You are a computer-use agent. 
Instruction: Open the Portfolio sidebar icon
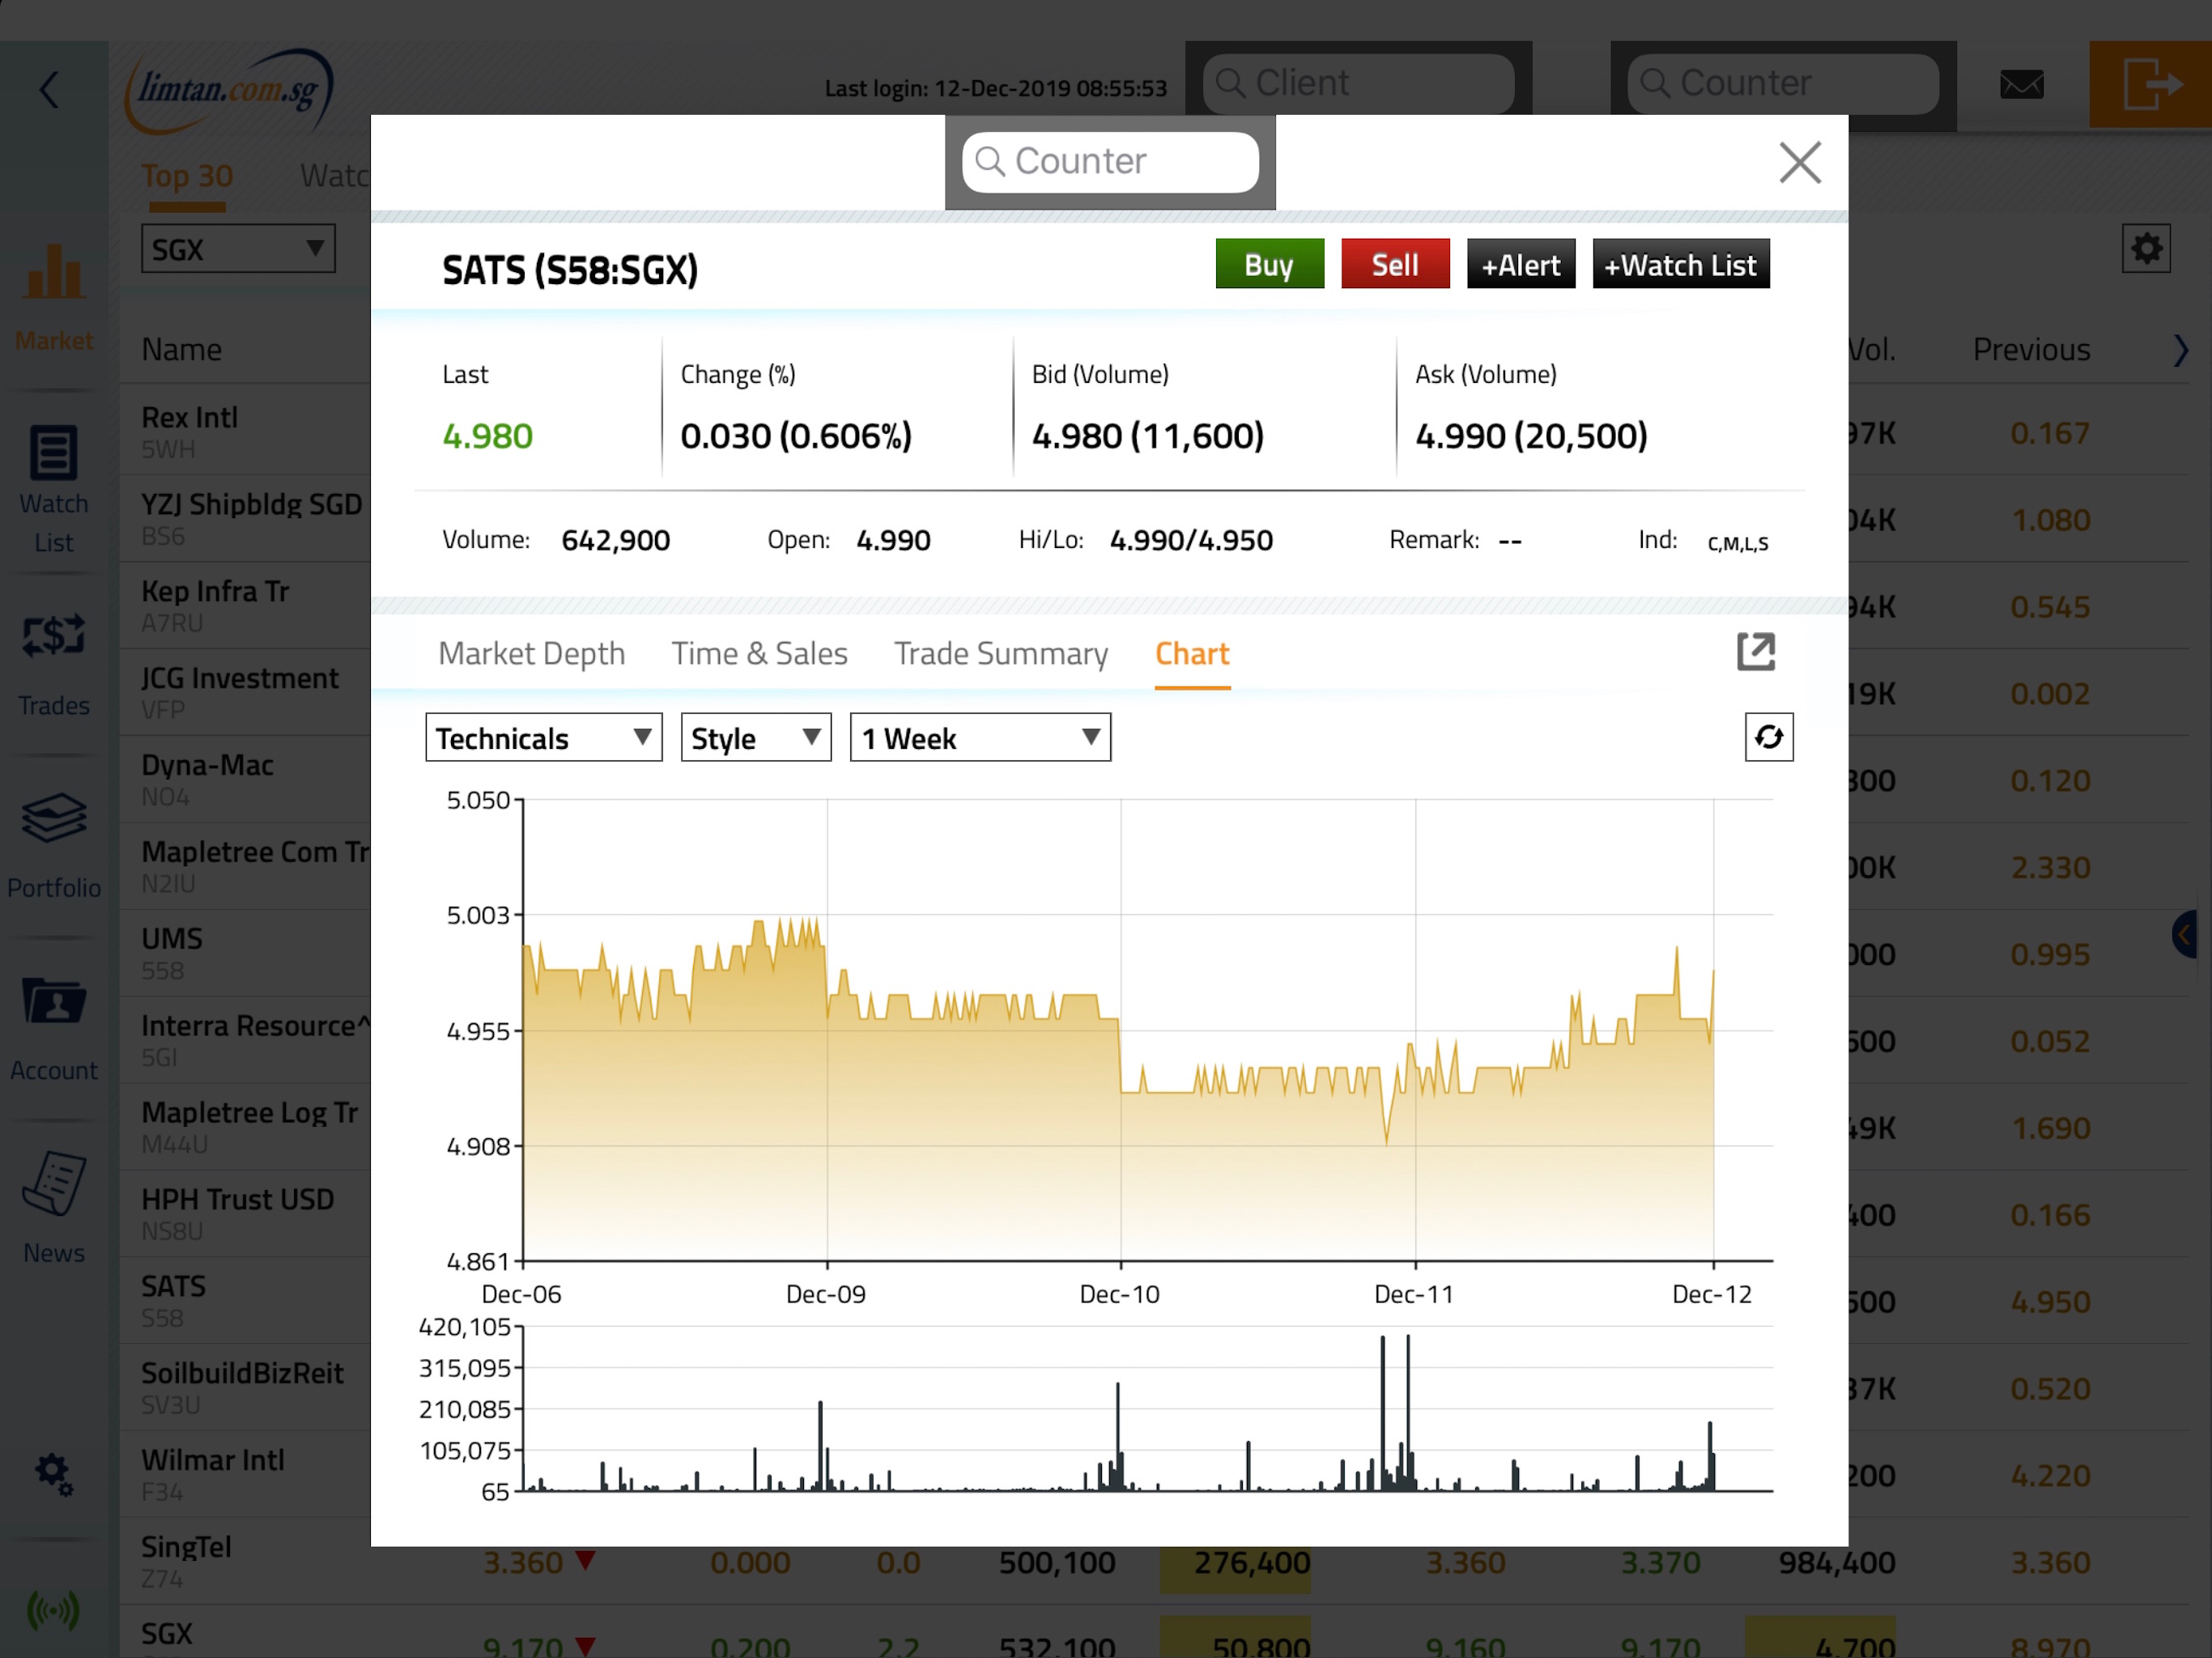coord(54,846)
